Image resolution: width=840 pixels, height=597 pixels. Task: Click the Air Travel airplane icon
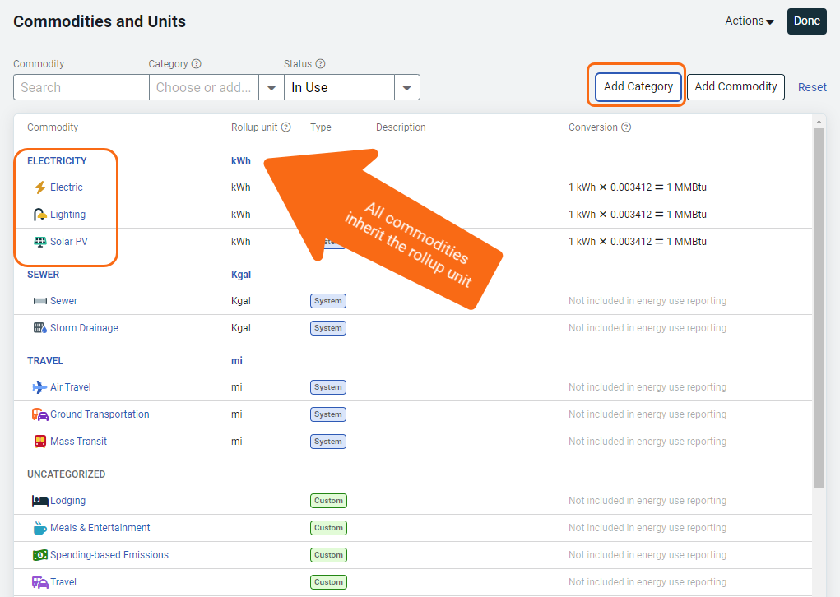(39, 387)
